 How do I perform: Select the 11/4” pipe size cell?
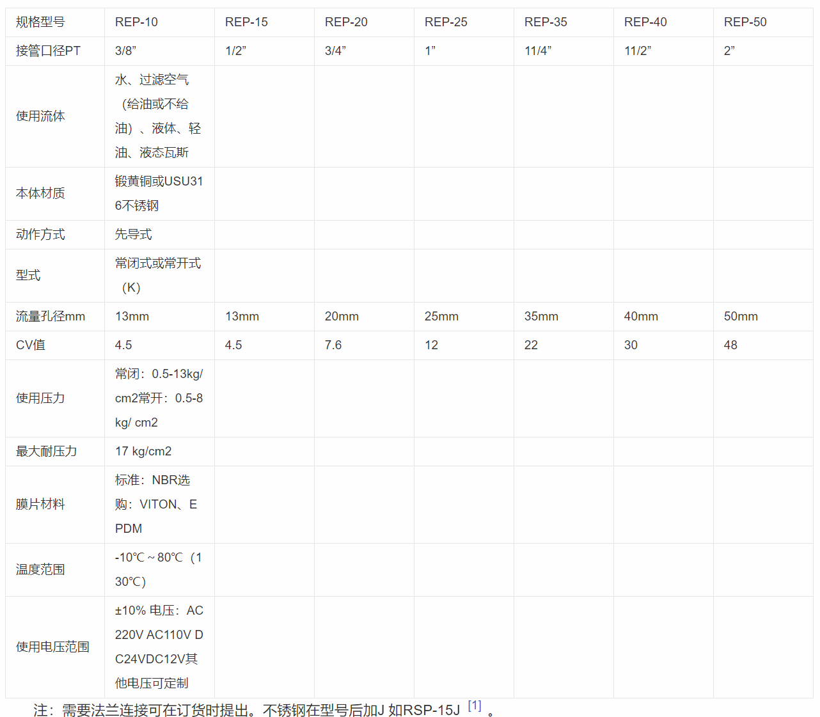tap(538, 51)
